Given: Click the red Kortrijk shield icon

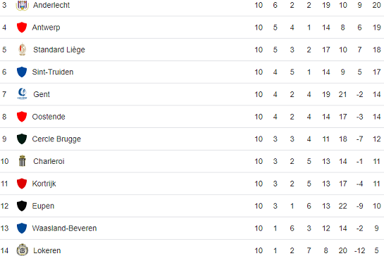Looking at the screenshot, I should pyautogui.click(x=22, y=184).
